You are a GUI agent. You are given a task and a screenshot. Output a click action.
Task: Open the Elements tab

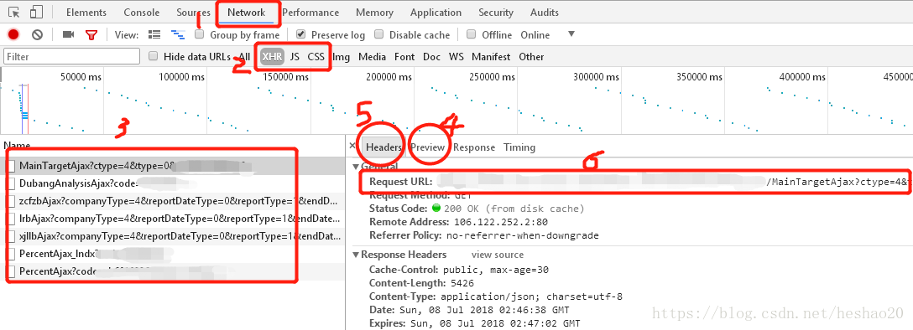tap(86, 13)
